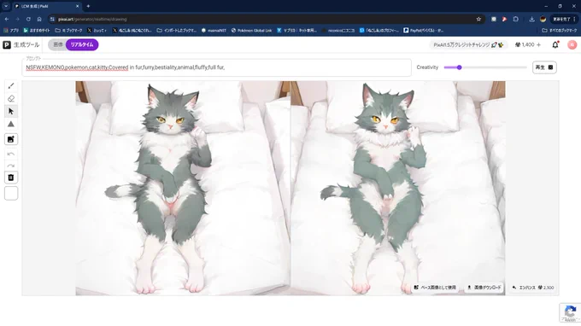
Task: Choose the triangle shape tool
Action: [11, 125]
